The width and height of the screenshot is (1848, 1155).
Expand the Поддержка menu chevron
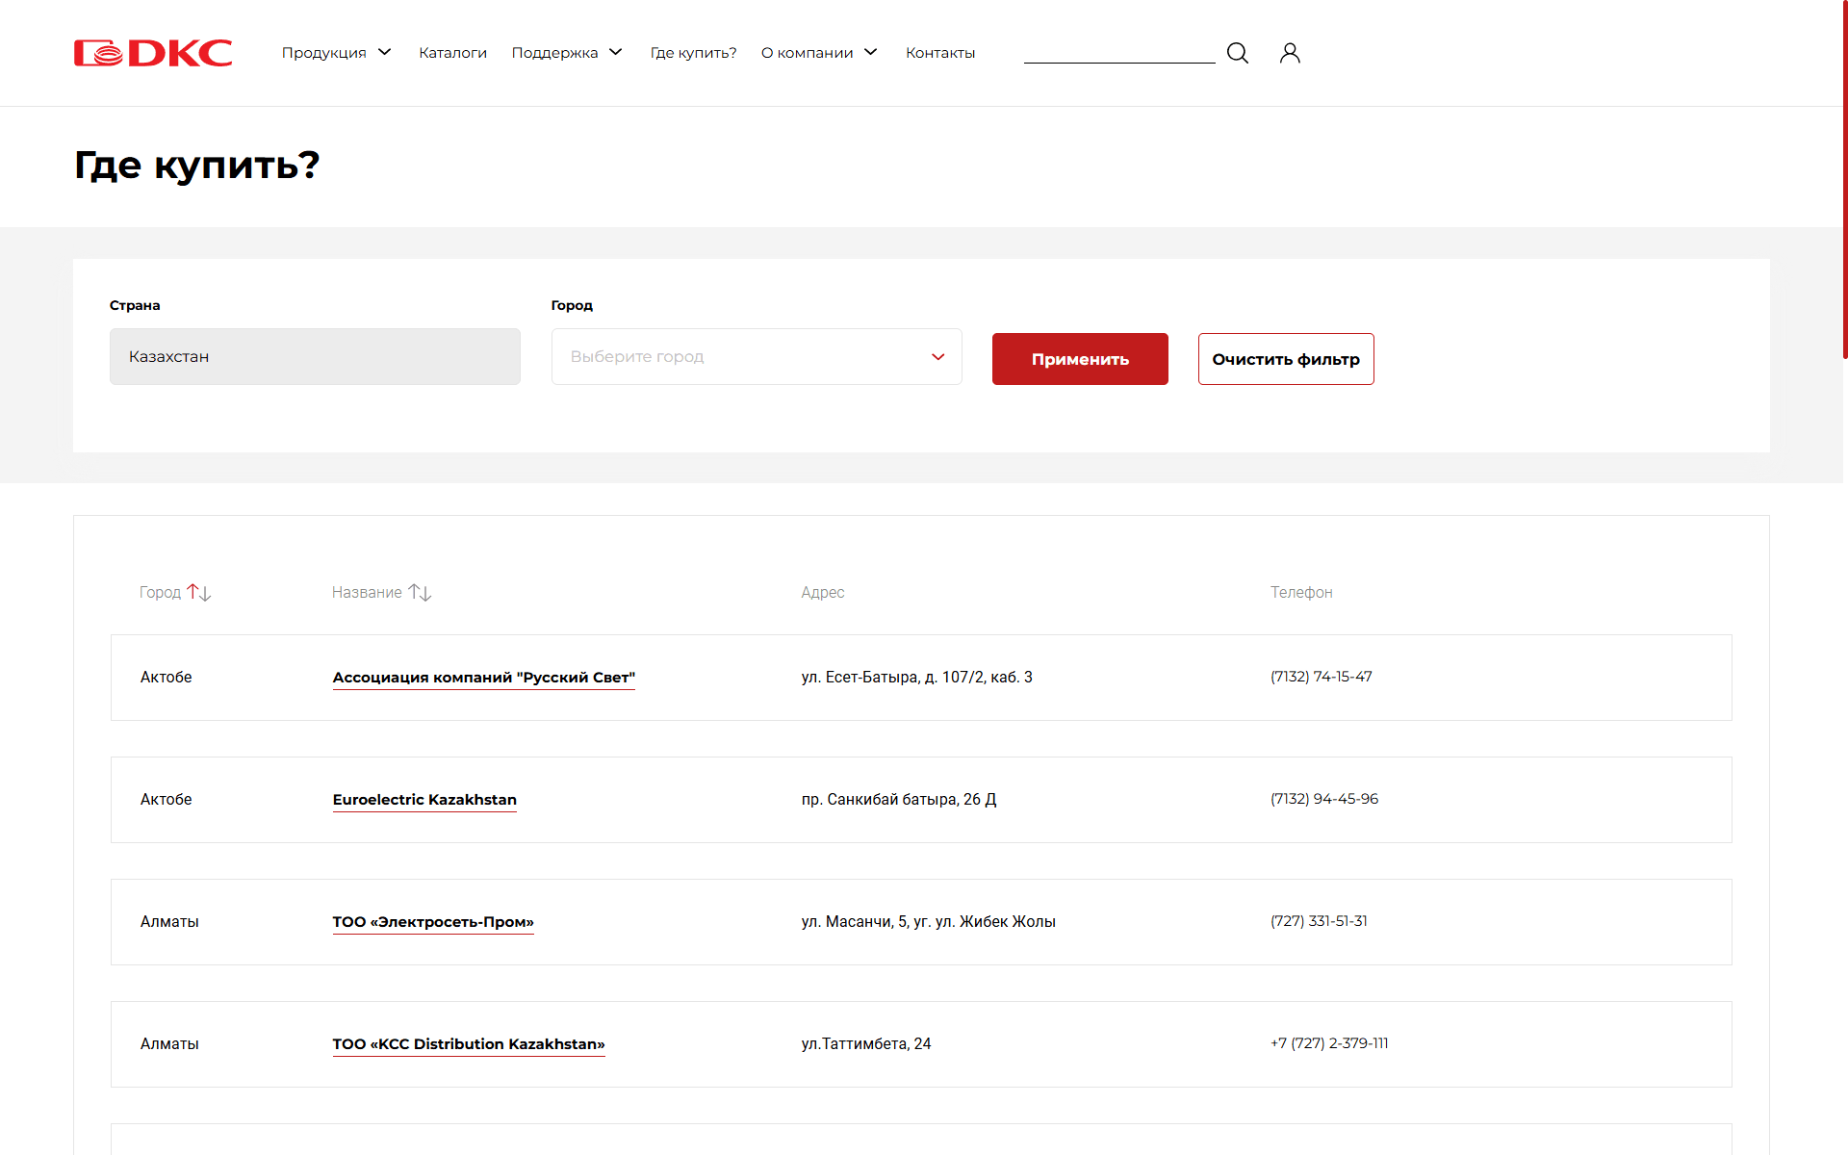pos(616,52)
